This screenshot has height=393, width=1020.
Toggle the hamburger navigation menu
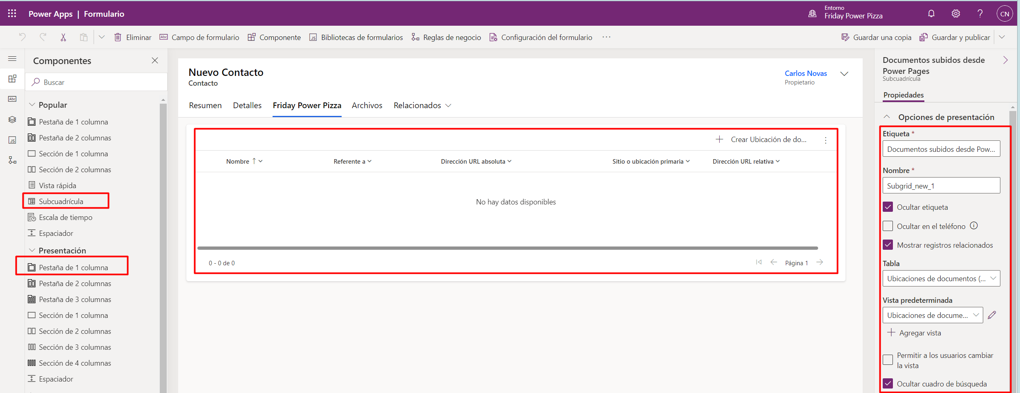pos(12,59)
